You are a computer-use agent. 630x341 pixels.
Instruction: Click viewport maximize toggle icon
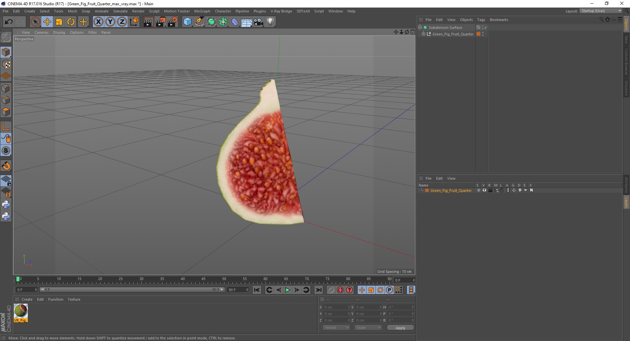(412, 32)
